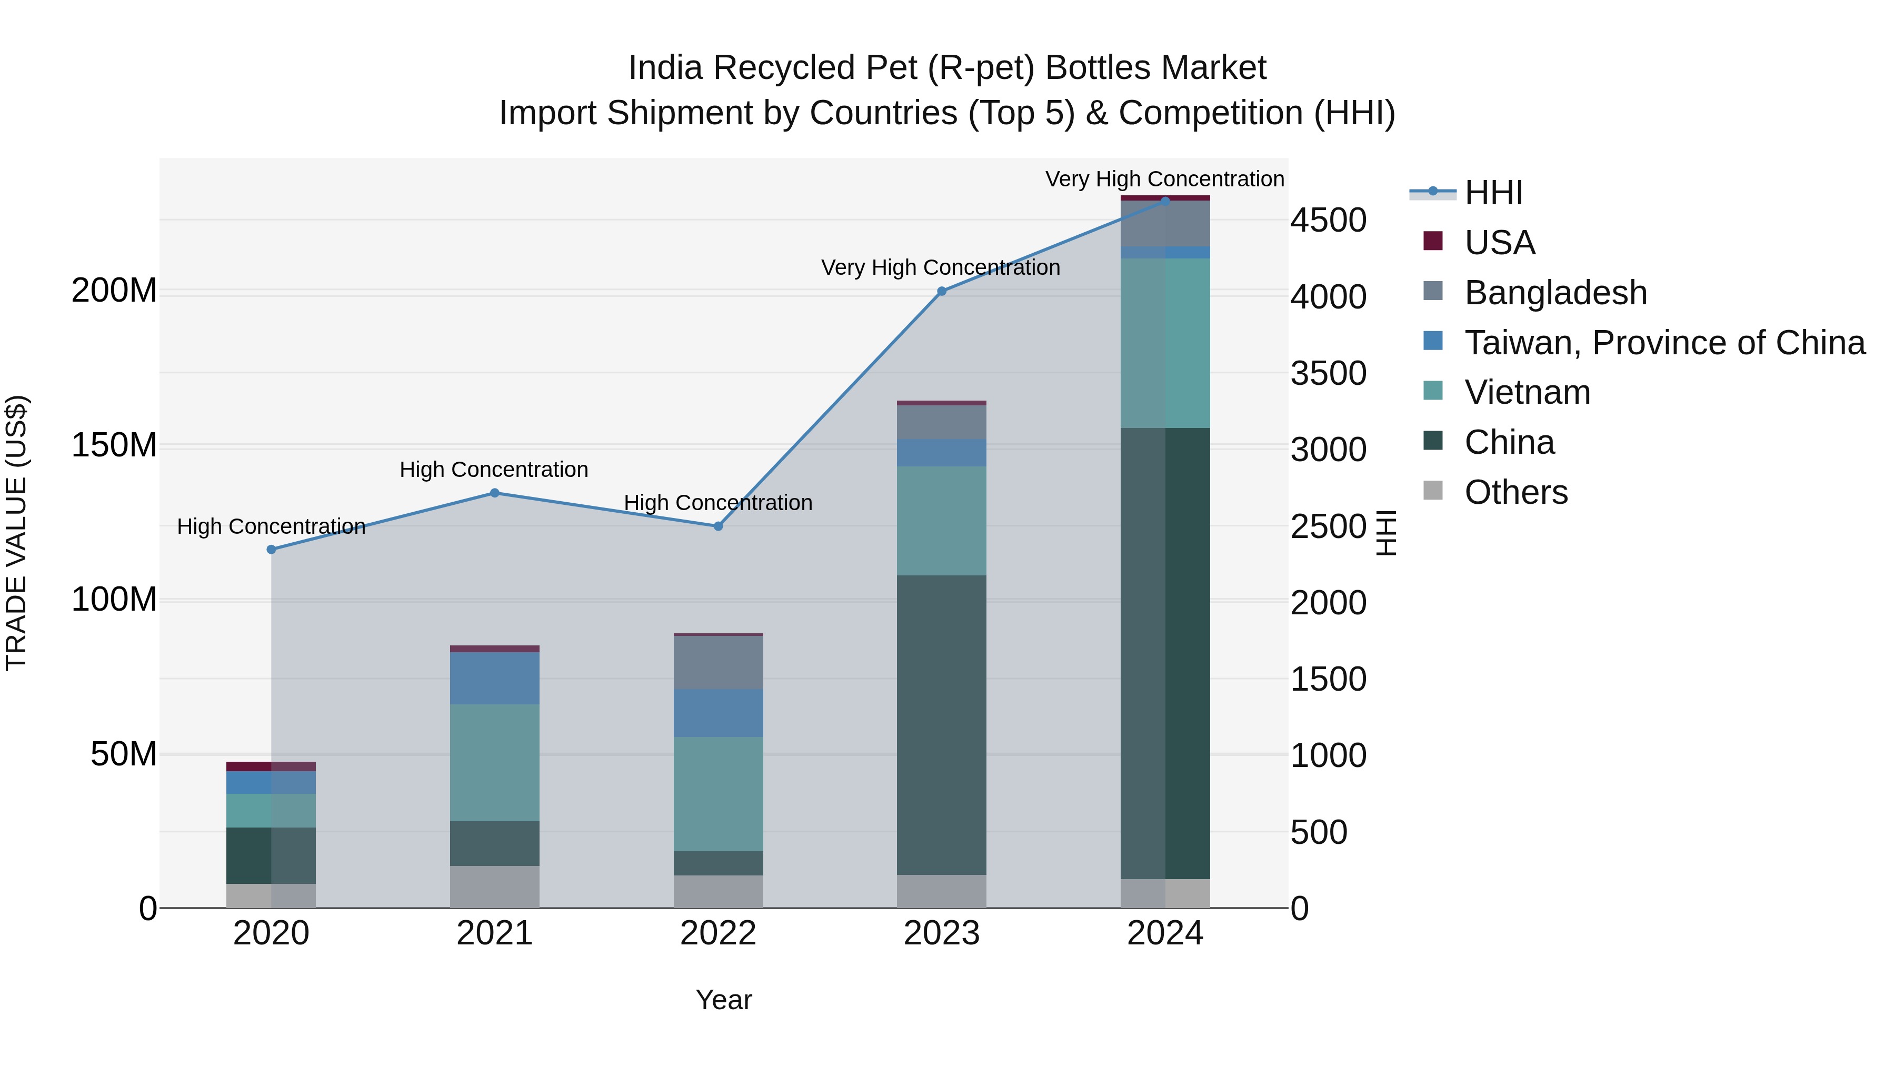Toggle the Vietnam legend entry

tap(1507, 392)
